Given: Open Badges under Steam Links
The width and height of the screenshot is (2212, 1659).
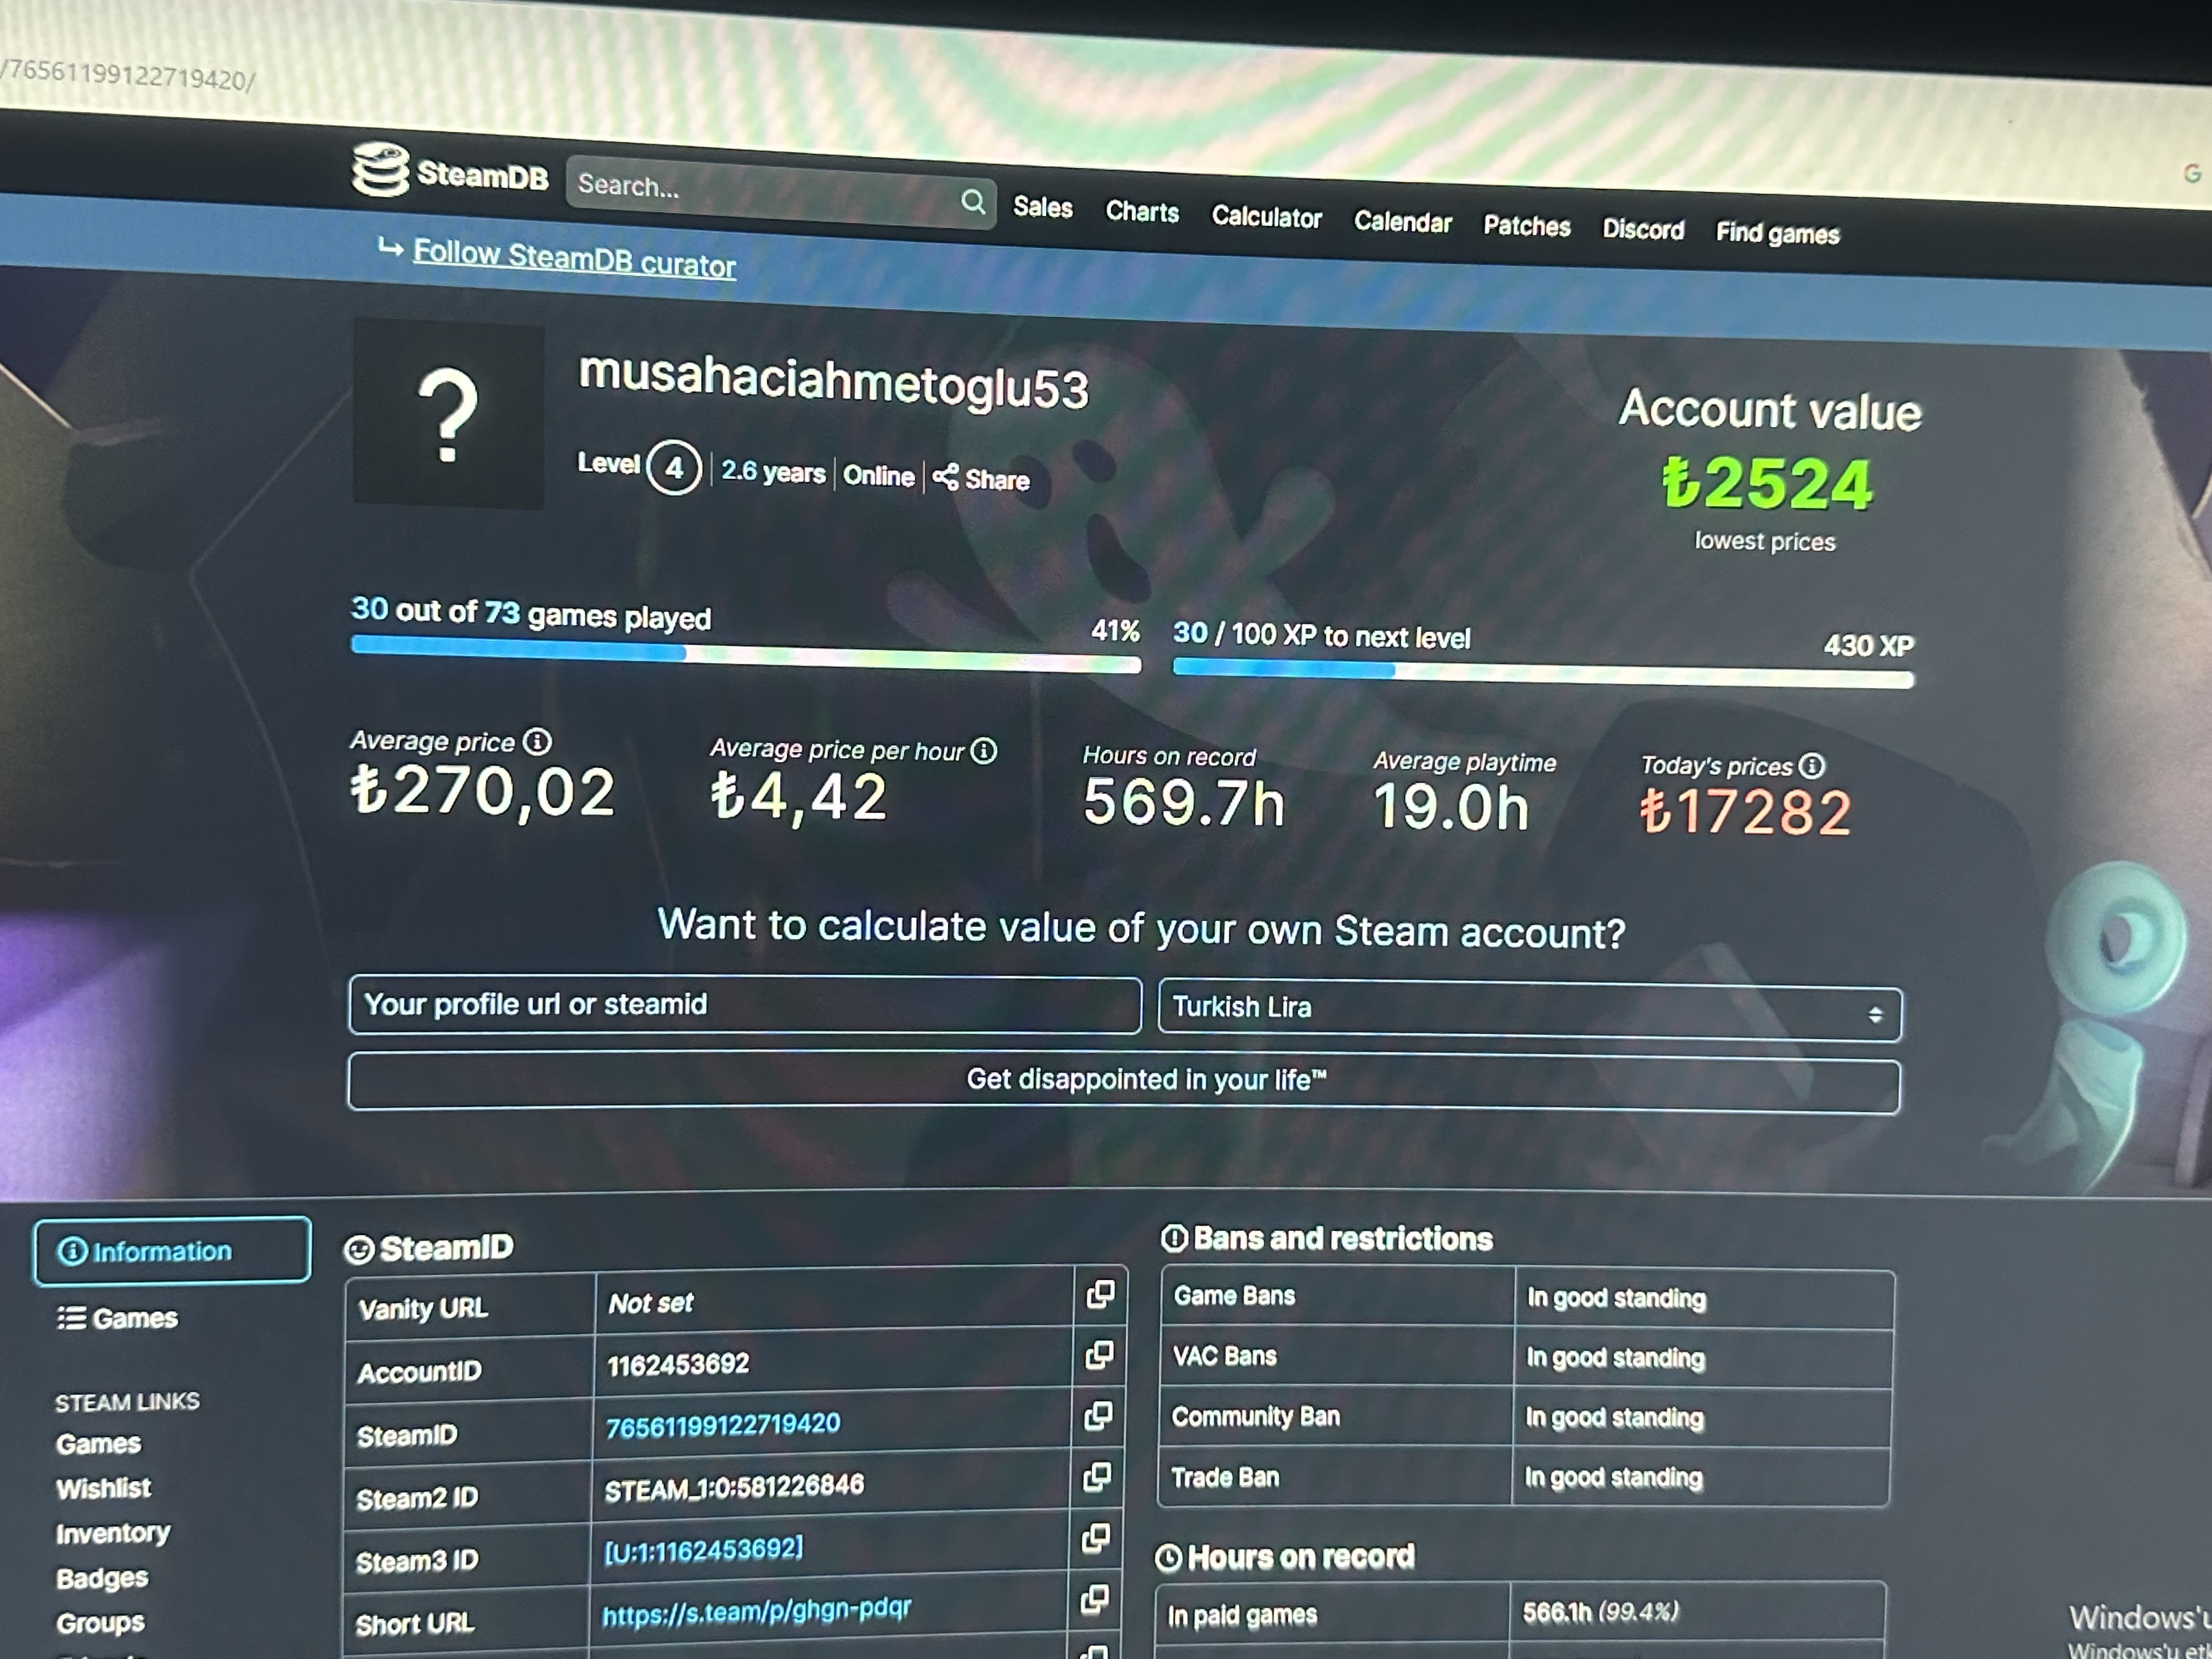Looking at the screenshot, I should (102, 1578).
